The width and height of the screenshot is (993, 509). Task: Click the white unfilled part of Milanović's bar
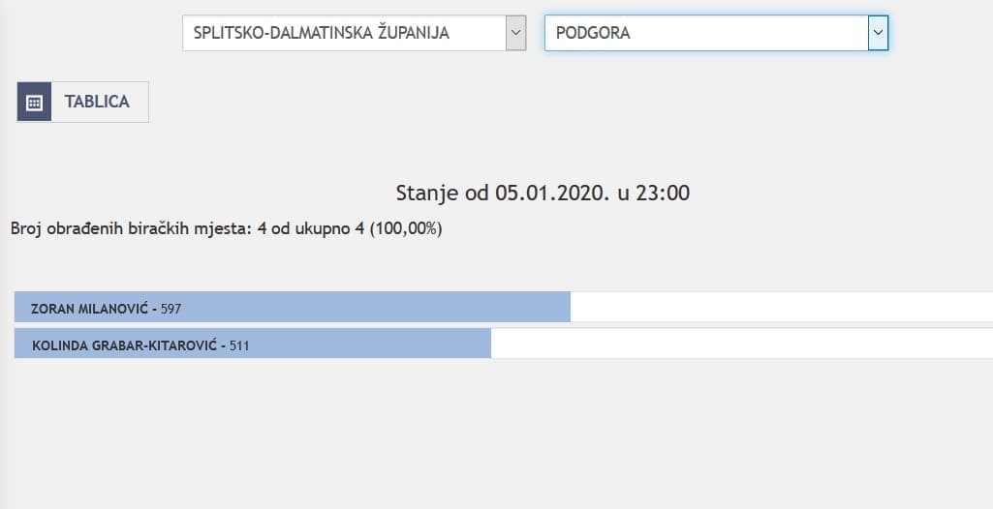pyautogui.click(x=775, y=308)
